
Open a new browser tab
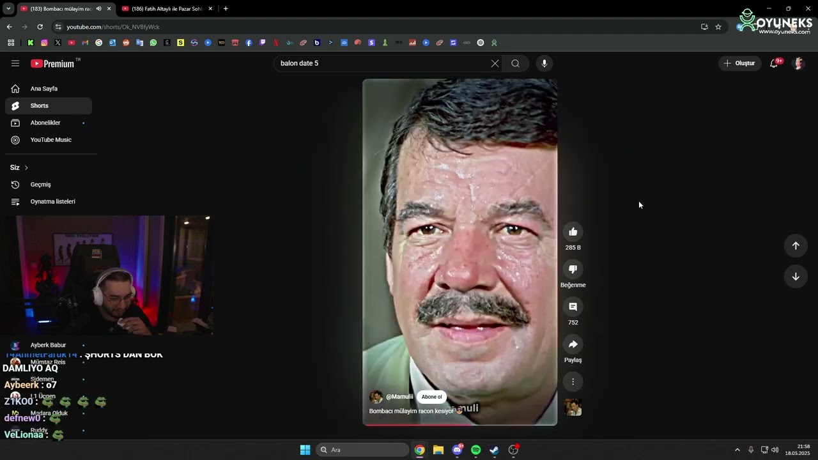tap(226, 9)
